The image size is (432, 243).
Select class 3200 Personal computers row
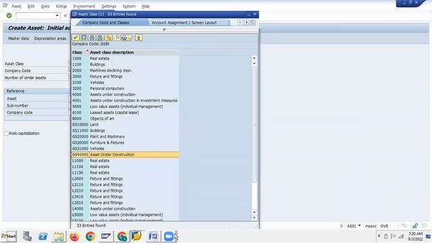[125, 88]
